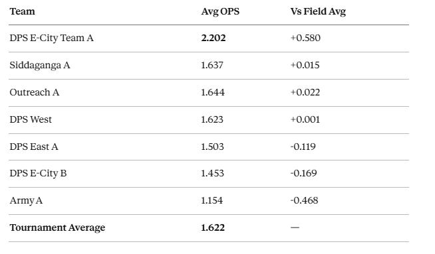Screen dimensions: 435x254
Task: Click the 2.202 average OPS value
Action: (x=214, y=38)
